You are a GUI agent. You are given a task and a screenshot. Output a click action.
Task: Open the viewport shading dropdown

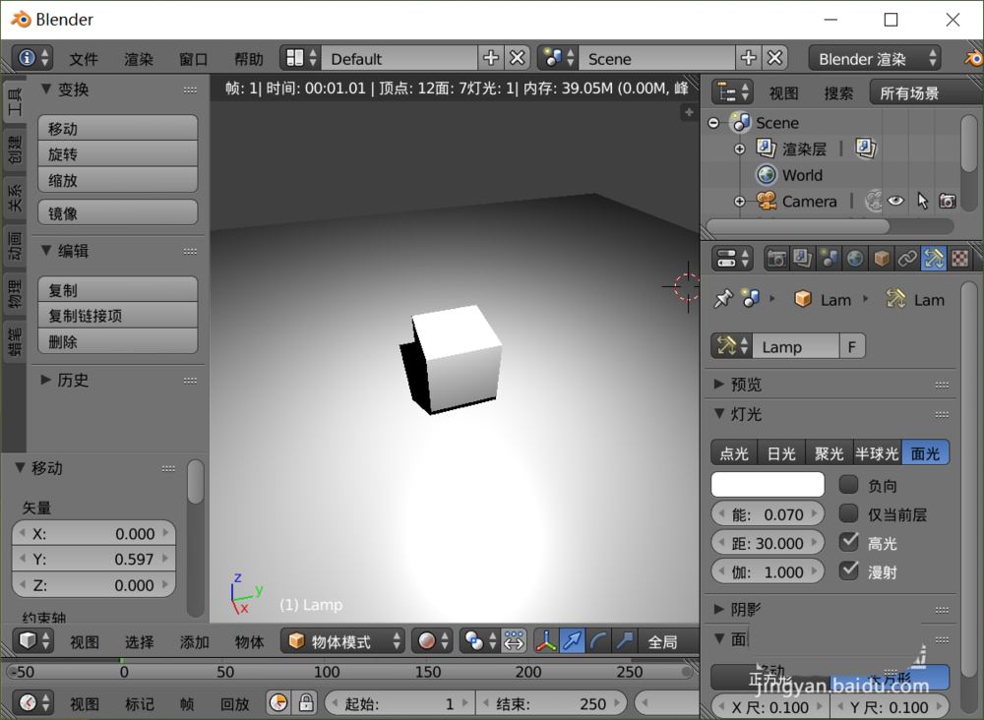click(x=430, y=640)
